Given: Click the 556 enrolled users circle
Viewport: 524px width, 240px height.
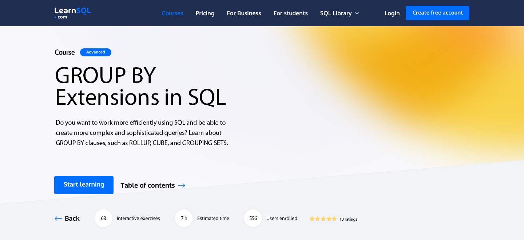Looking at the screenshot, I should (x=253, y=218).
